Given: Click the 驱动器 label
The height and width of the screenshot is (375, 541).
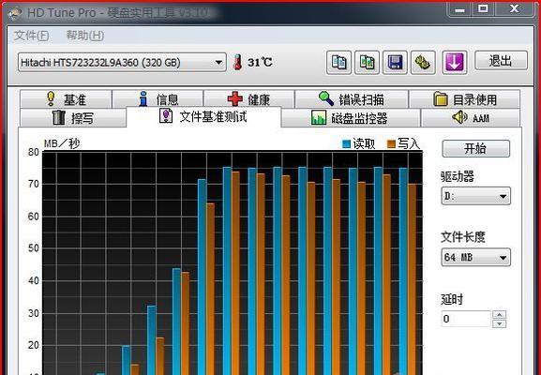Looking at the screenshot, I should click(458, 176).
